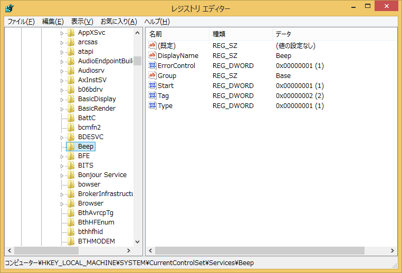Viewport: 402px width, 273px height.
Task: Click the DWORD icon next to ErrorControl
Action: coord(152,65)
